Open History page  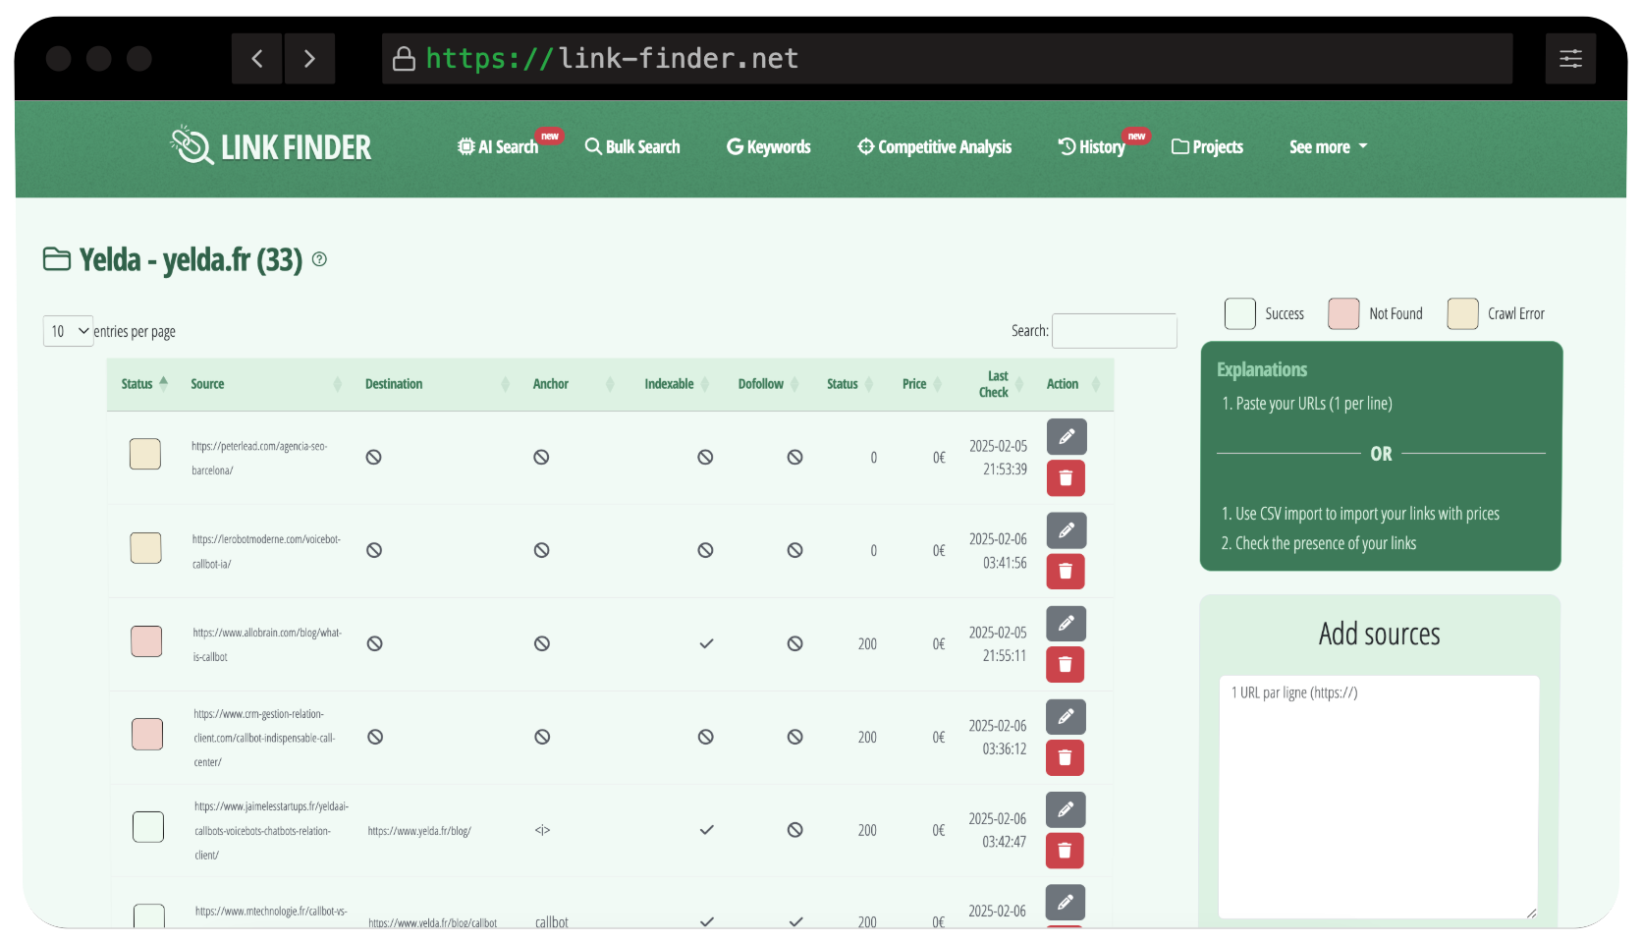1091,146
